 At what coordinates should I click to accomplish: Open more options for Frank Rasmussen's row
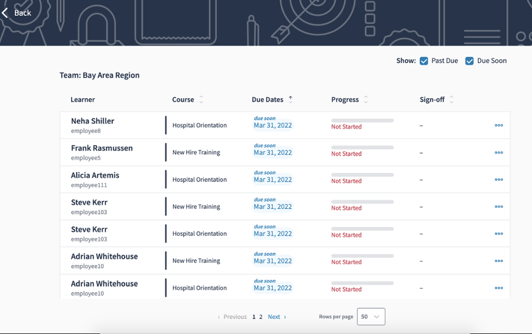click(498, 153)
